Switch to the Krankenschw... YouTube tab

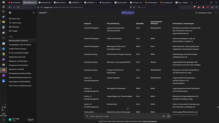[15, 3]
